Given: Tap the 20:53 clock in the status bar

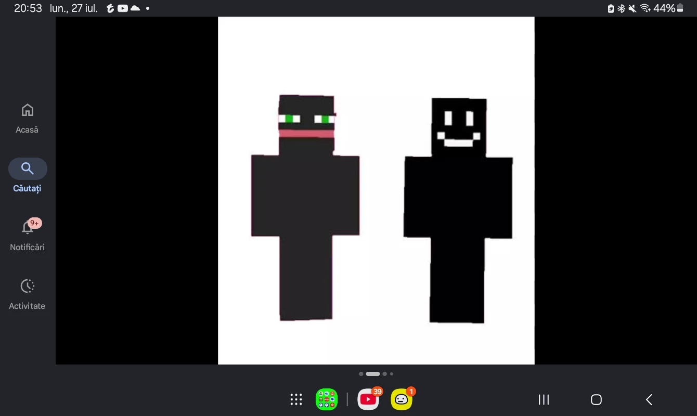Looking at the screenshot, I should (28, 8).
